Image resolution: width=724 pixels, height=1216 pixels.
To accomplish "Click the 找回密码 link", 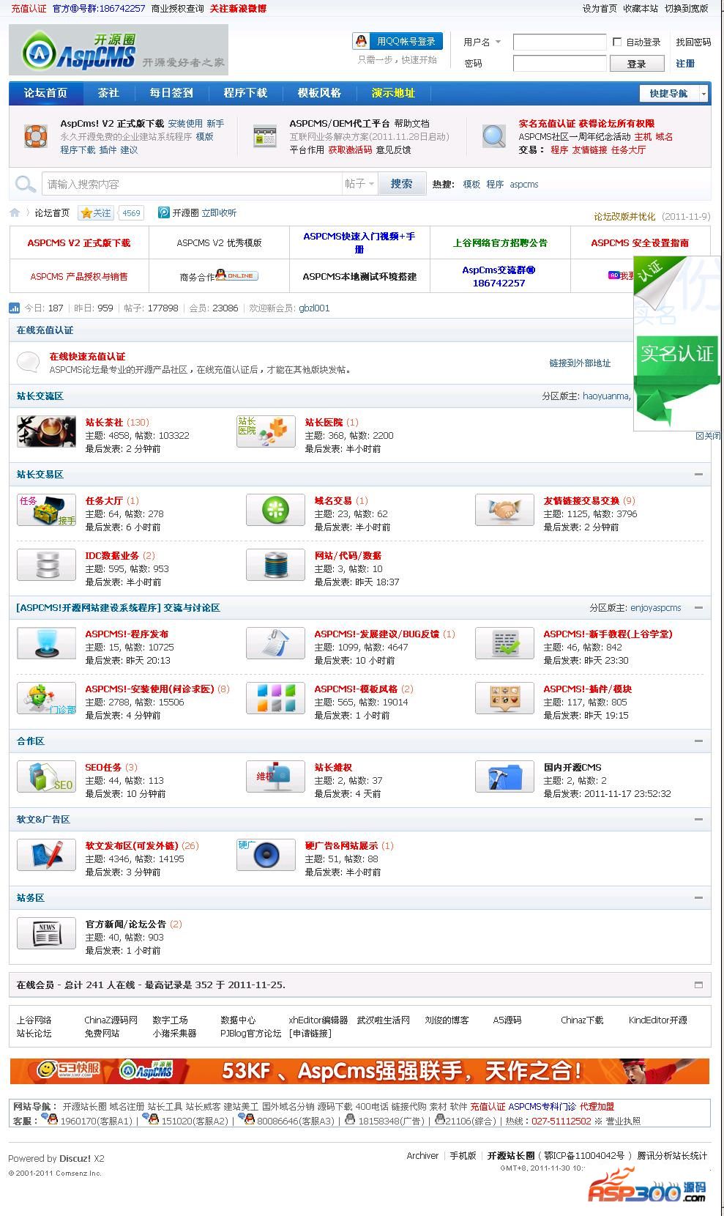I will (x=693, y=42).
